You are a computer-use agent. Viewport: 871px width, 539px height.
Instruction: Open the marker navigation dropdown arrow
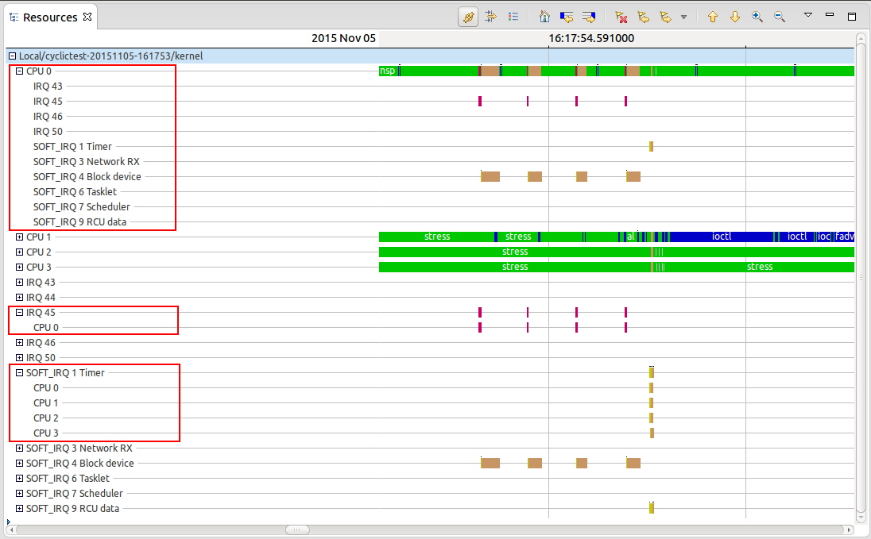[683, 17]
